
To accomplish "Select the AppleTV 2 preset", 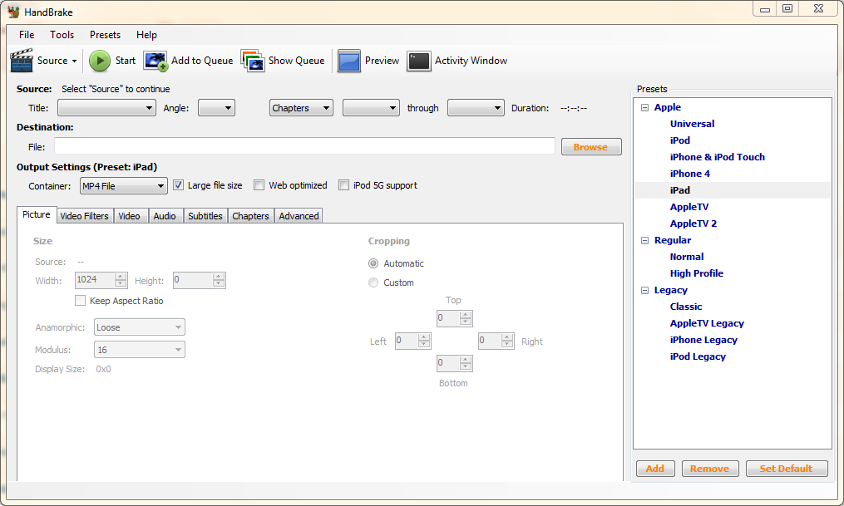I will 693,224.
